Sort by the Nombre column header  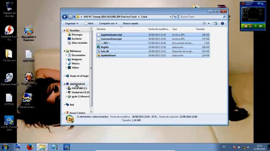[121, 29]
